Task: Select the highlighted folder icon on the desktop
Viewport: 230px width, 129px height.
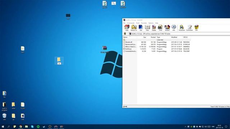Action: tap(59, 61)
